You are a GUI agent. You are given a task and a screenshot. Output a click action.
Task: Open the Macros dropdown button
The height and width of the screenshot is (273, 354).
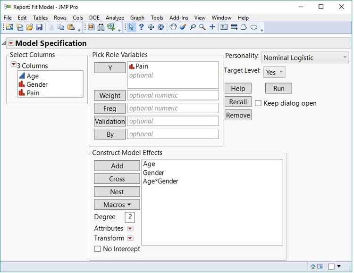[117, 205]
